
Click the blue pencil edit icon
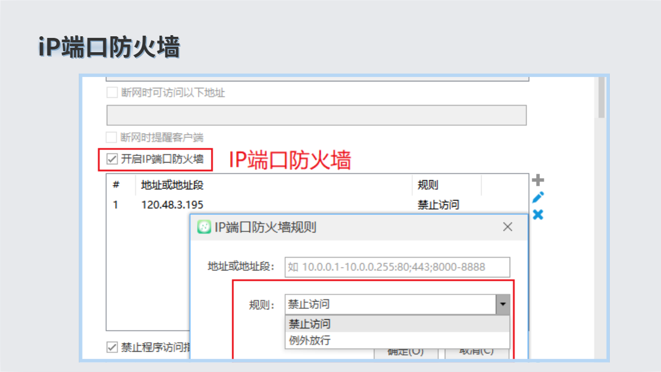[x=538, y=197]
